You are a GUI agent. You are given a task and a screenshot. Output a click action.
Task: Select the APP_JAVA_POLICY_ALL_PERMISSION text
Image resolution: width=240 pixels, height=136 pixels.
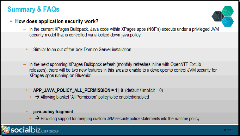[72, 90]
